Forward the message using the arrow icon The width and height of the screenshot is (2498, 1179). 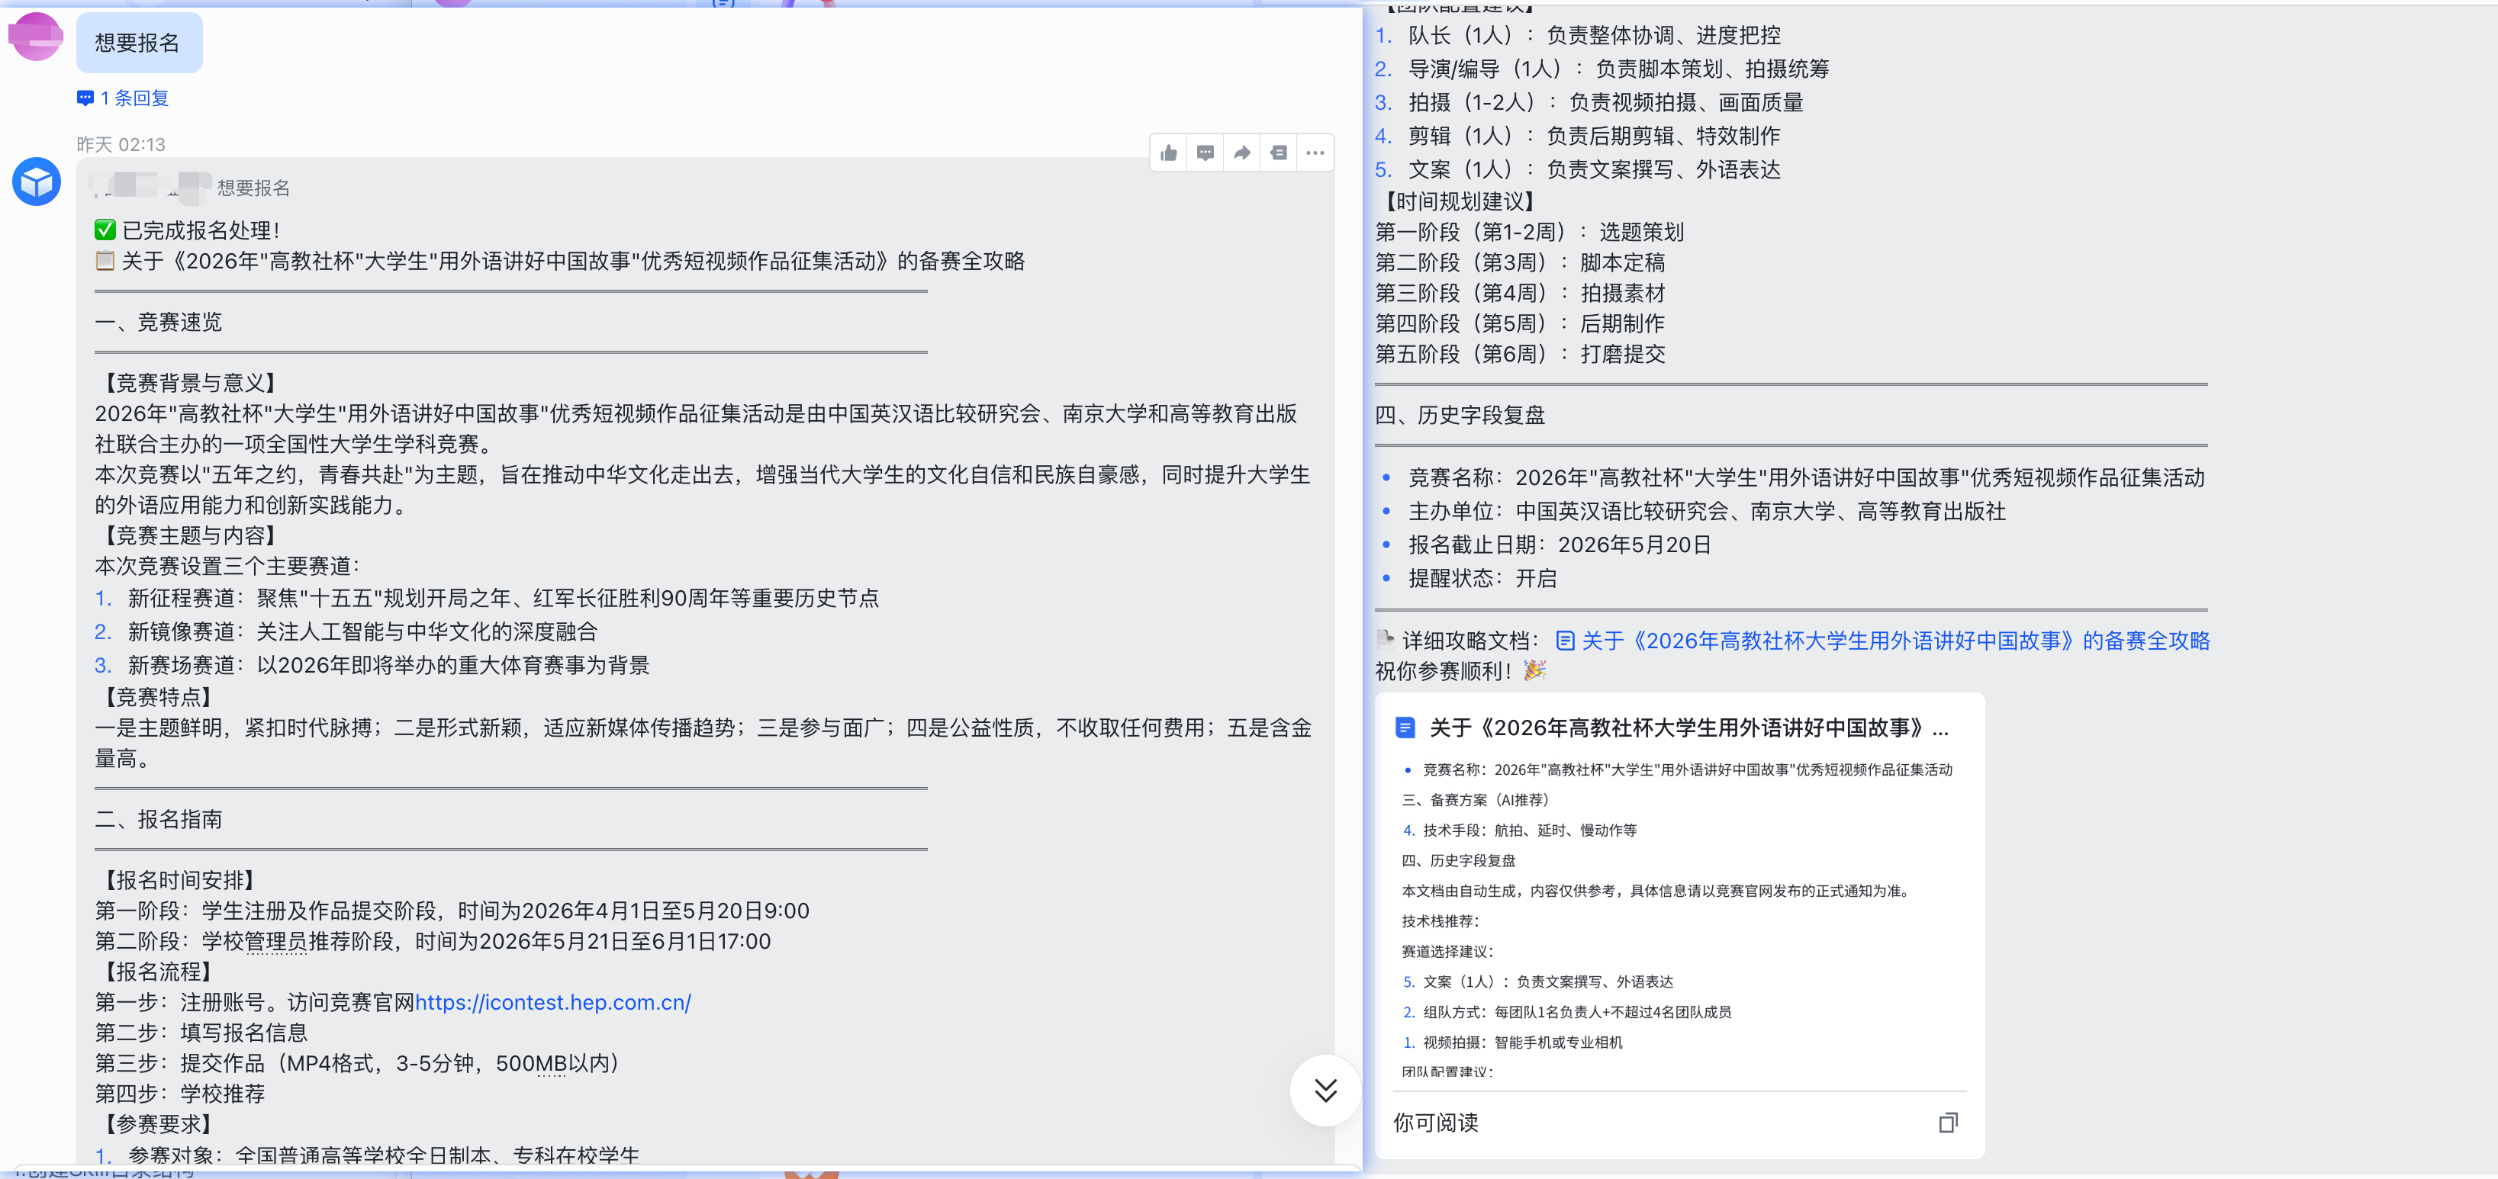click(1242, 153)
